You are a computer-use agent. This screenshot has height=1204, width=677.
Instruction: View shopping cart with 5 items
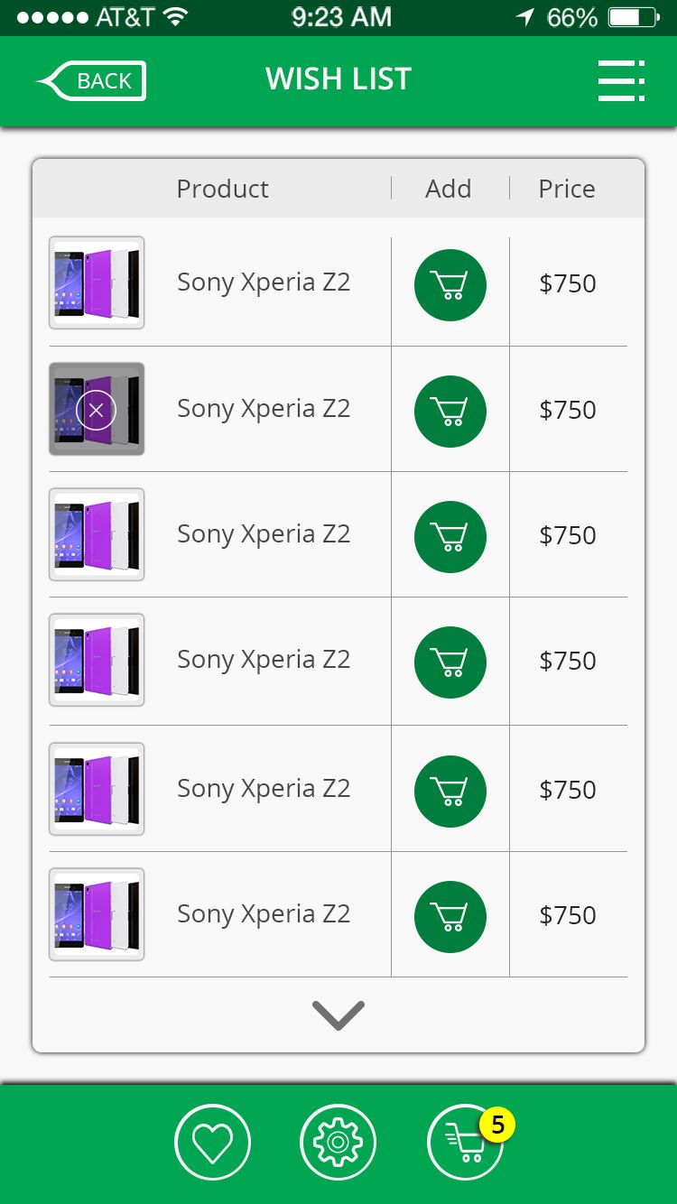[x=466, y=1143]
